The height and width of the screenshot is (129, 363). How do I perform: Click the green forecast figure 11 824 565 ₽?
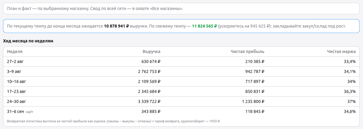click(204, 26)
